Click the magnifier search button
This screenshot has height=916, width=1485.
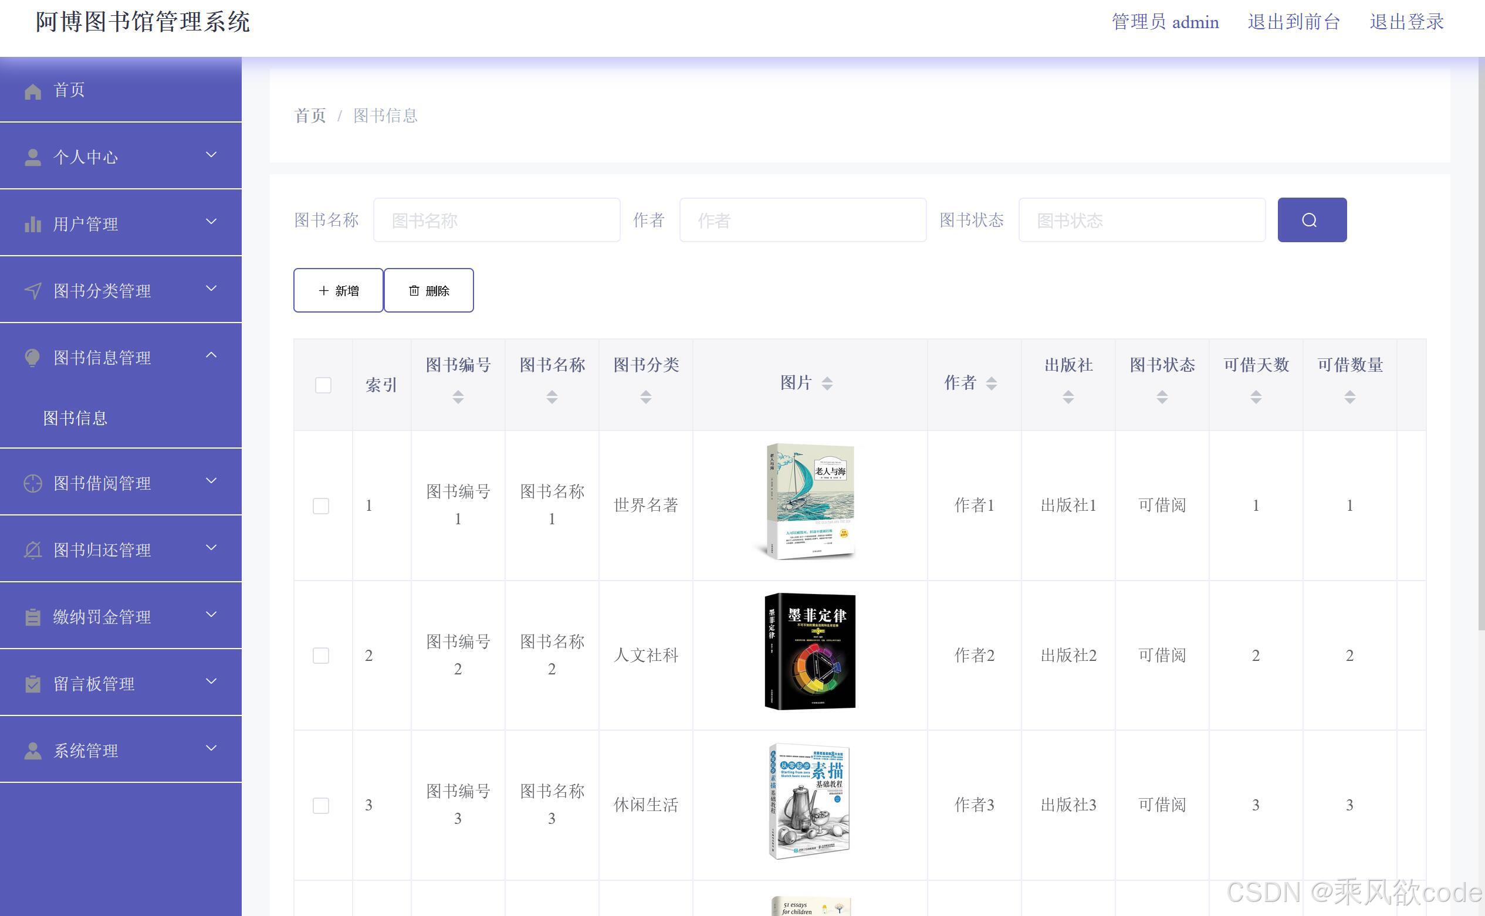[x=1312, y=220]
